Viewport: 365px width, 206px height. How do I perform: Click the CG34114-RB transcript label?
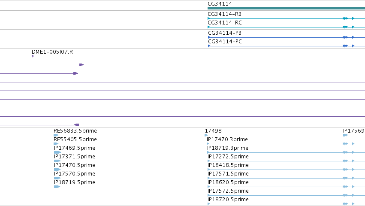click(224, 14)
